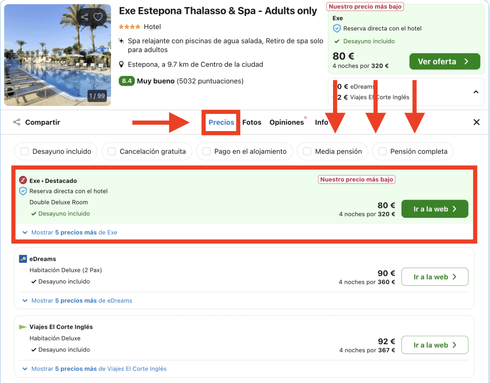The image size is (490, 383).
Task: Click the Compartir share icon
Action: (17, 122)
